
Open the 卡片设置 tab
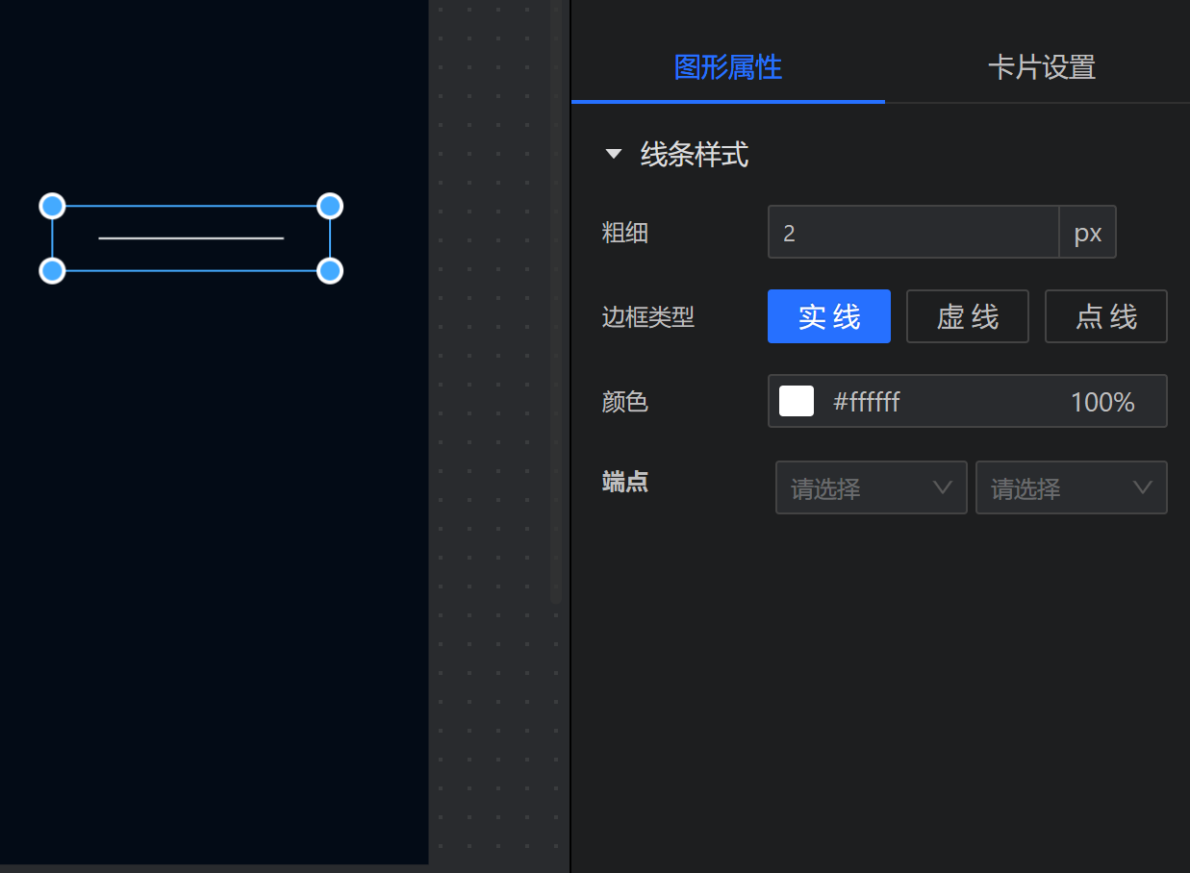point(1041,67)
